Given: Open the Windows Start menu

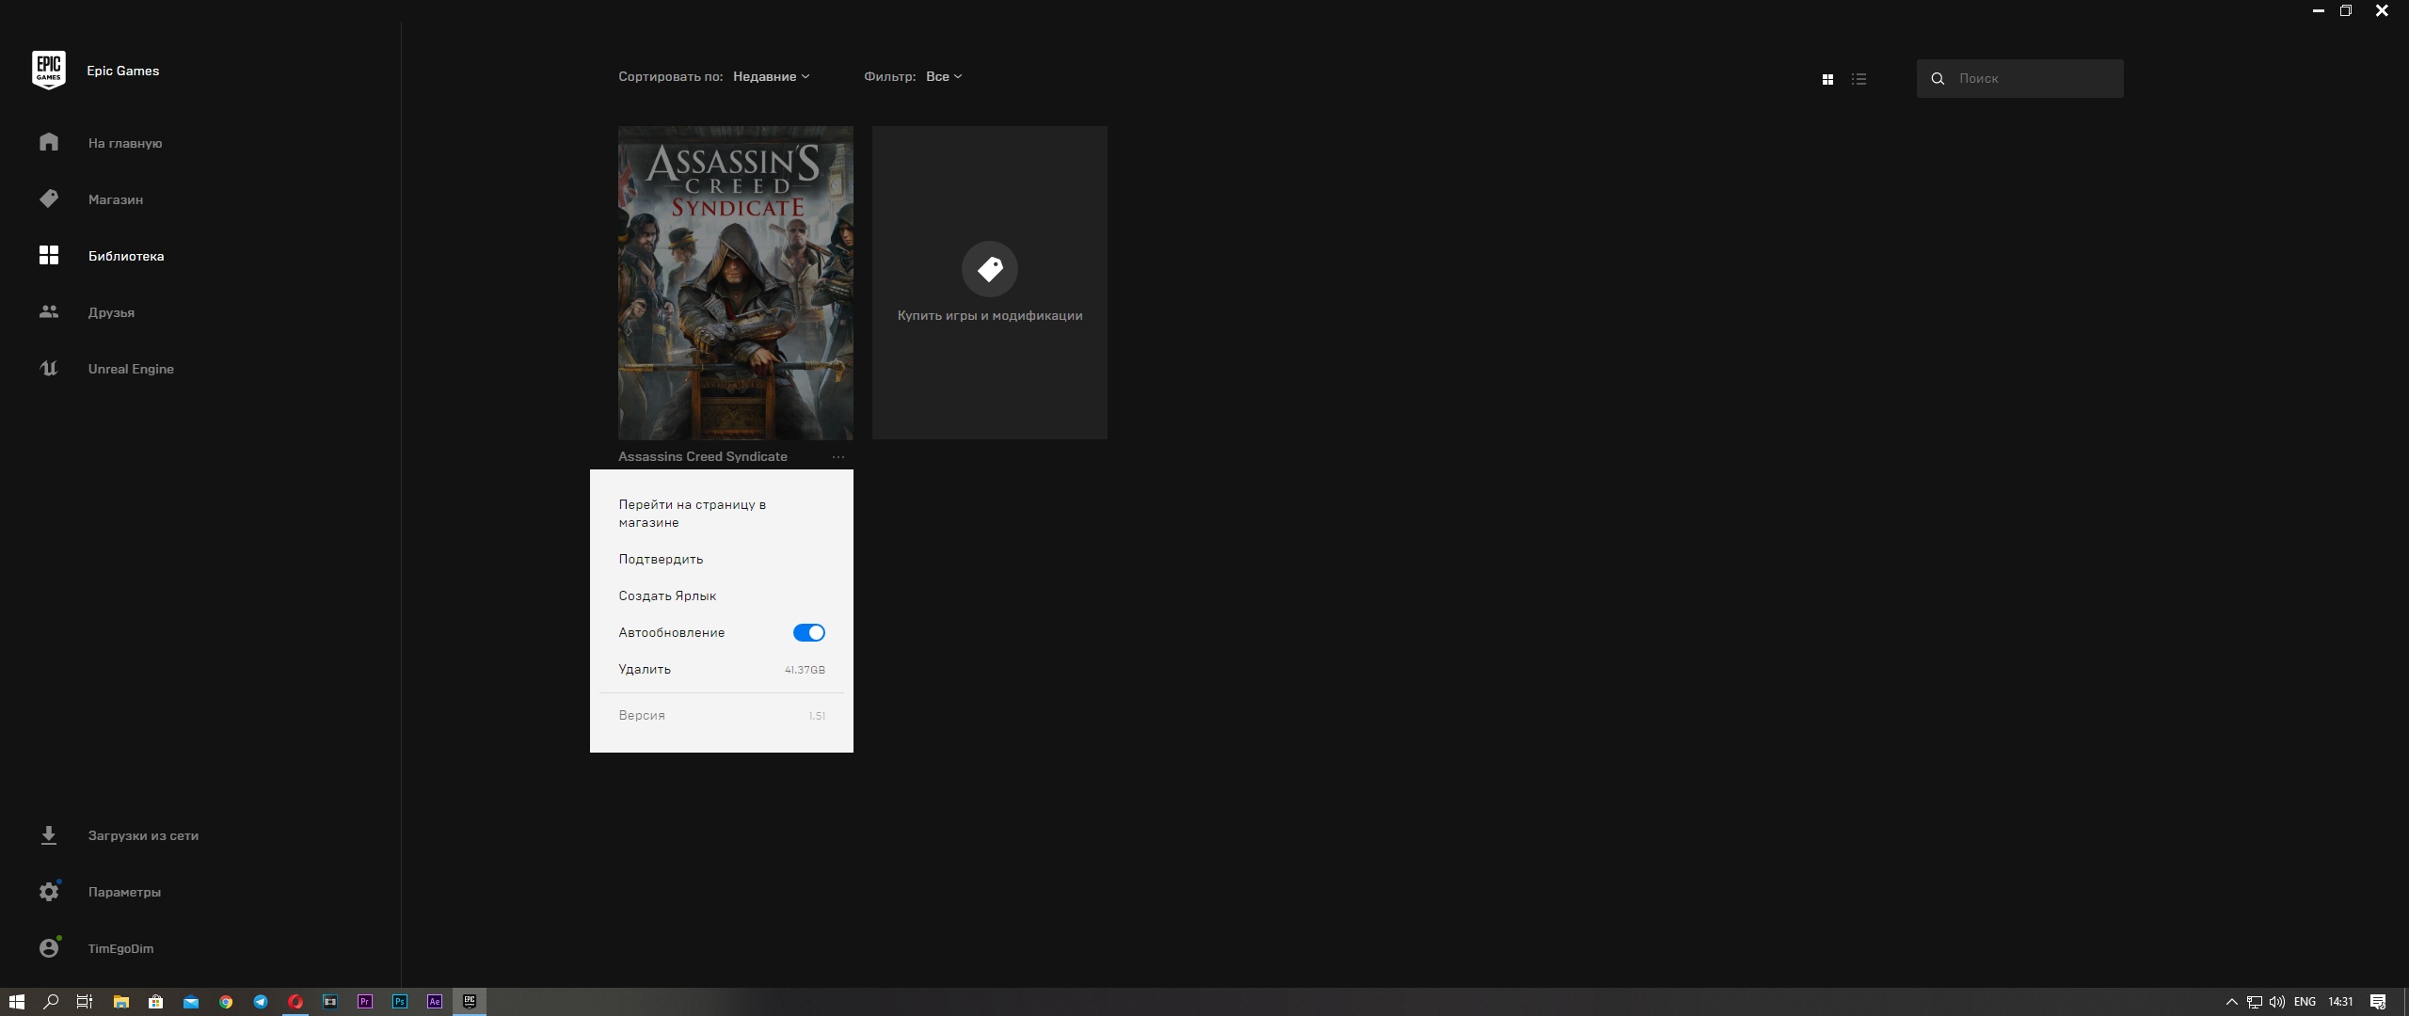Looking at the screenshot, I should [x=16, y=1002].
